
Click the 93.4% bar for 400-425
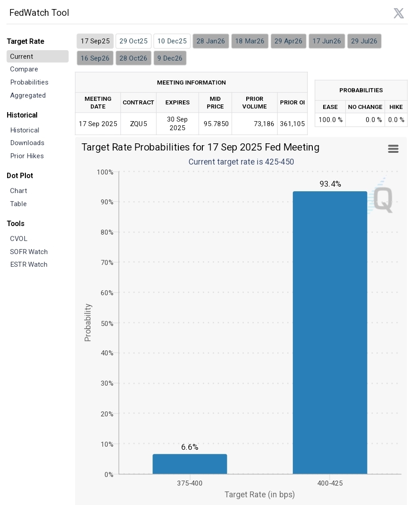pos(330,333)
